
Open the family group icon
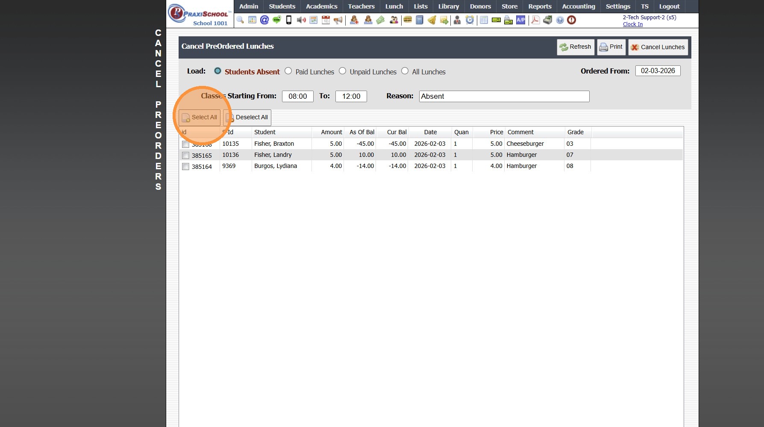click(x=394, y=20)
